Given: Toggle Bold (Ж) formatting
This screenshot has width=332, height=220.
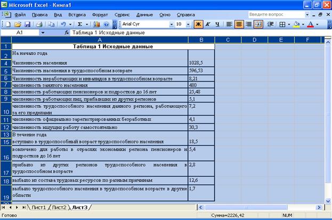Looking at the screenshot, I should [x=198, y=25].
